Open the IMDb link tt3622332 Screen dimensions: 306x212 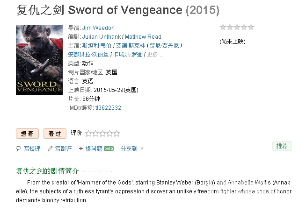[108, 108]
